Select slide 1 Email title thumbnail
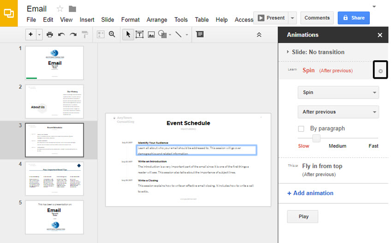Viewport: 392px width, 243px height. pos(54,63)
